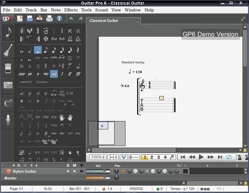Open the Instrument panel with the guitar icon
This screenshot has height=193, width=249.
(8, 50)
